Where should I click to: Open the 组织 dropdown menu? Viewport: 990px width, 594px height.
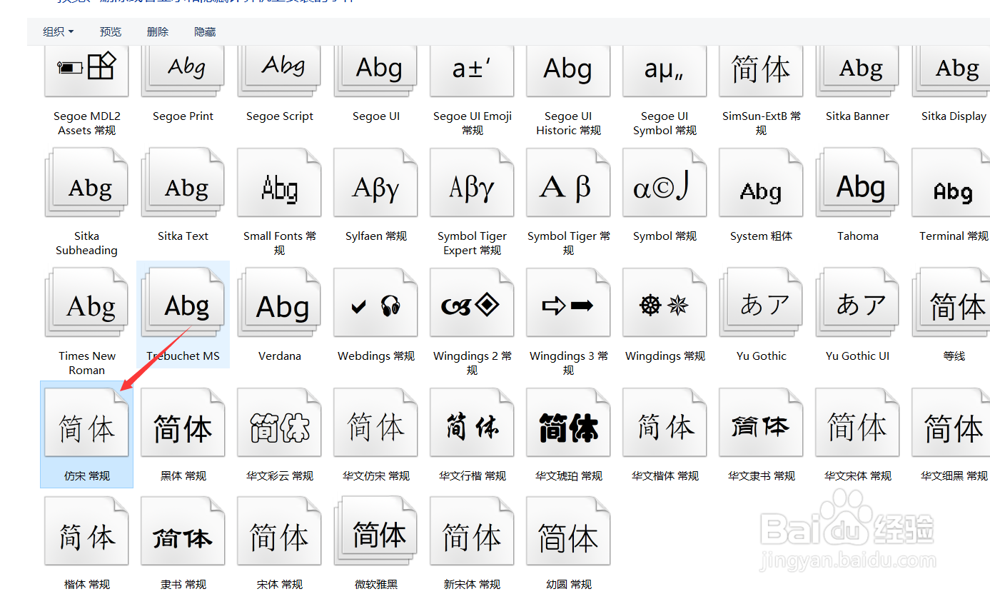click(x=58, y=31)
